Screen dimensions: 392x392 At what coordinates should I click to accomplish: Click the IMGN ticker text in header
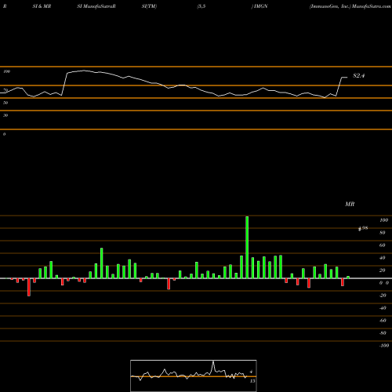(x=260, y=6)
